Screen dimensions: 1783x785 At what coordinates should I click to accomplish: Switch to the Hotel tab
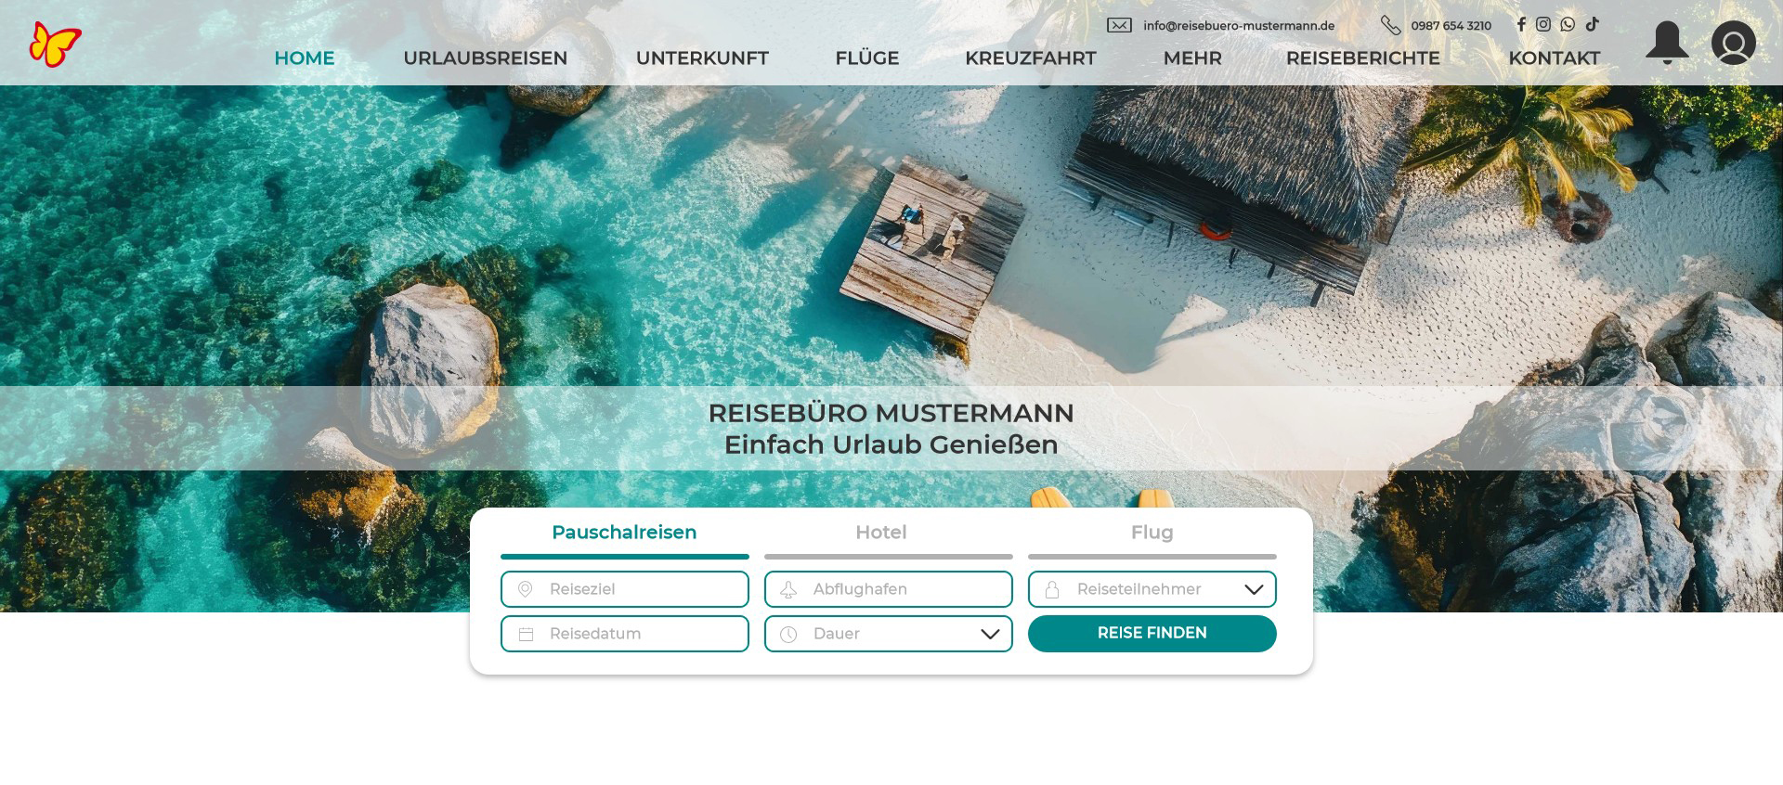pyautogui.click(x=881, y=533)
